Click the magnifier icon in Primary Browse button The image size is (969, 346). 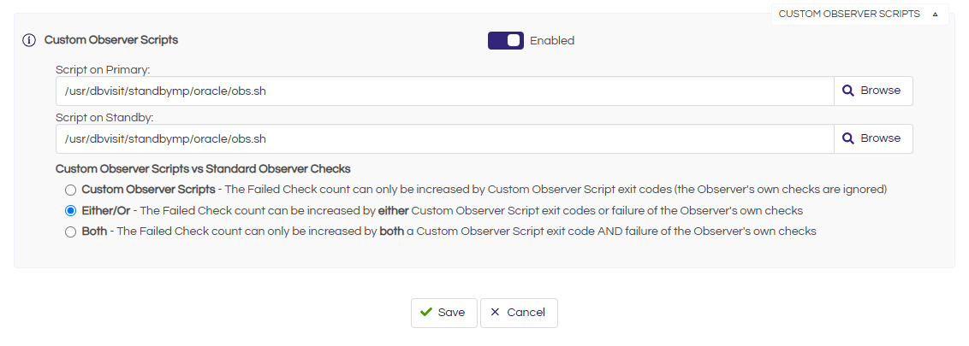(x=849, y=91)
